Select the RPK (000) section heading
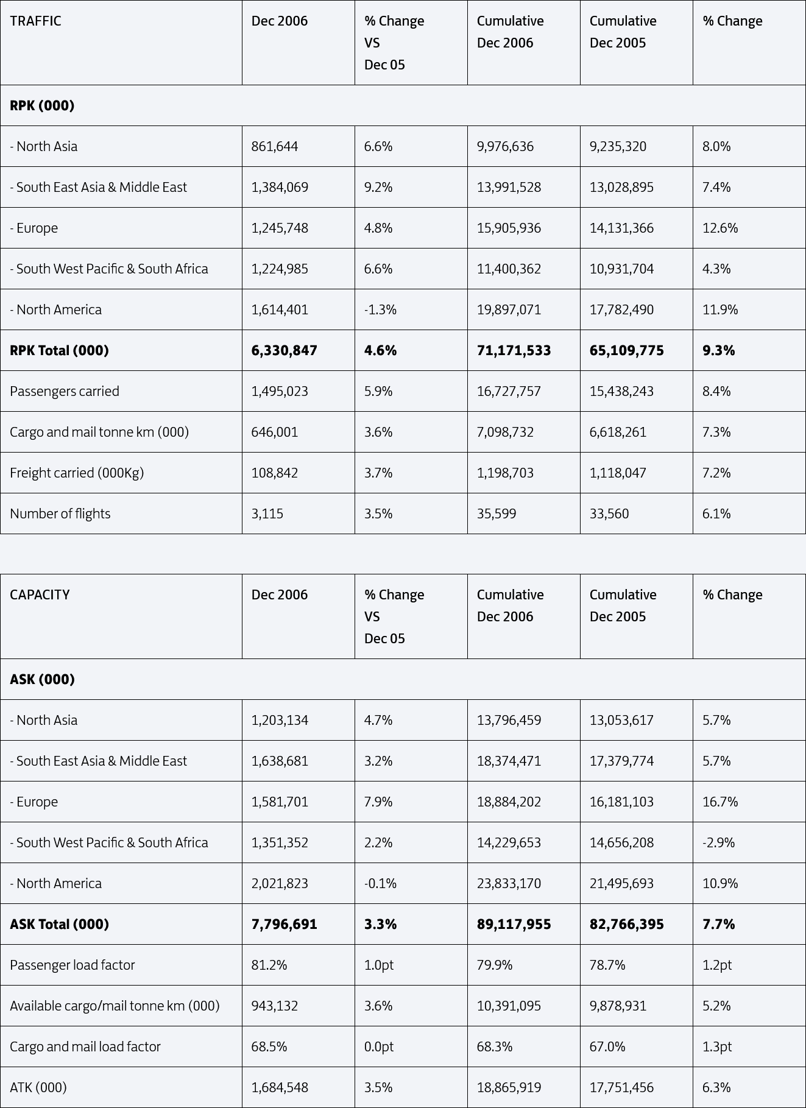Screen dimensions: 806x1108 pos(42,105)
